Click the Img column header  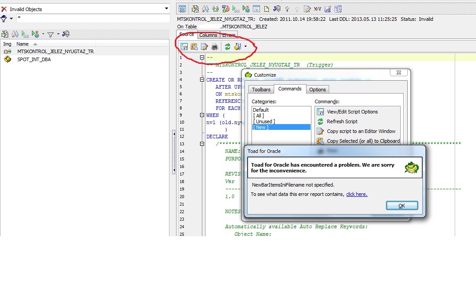tap(7, 44)
